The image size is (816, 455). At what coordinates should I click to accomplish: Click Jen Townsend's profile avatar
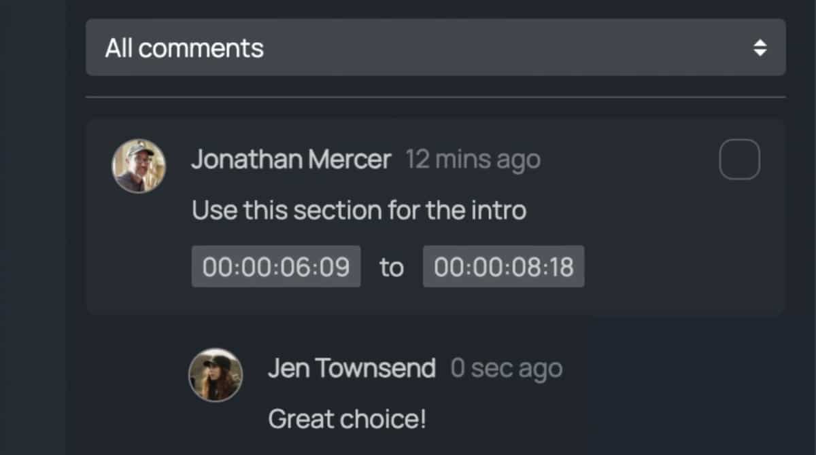216,375
